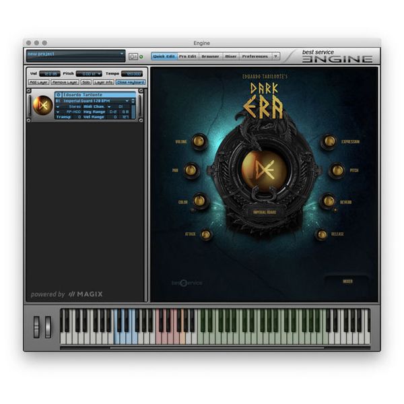
Task: Click the layer's left vertical slider
Action: 30,105
